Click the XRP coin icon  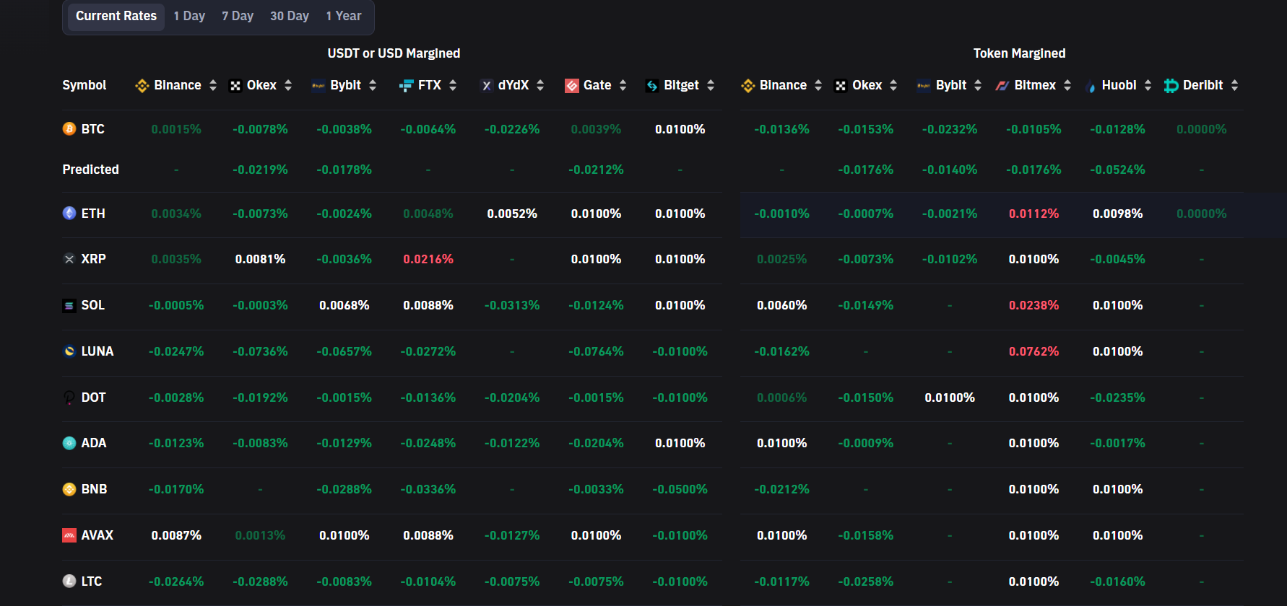pos(69,259)
